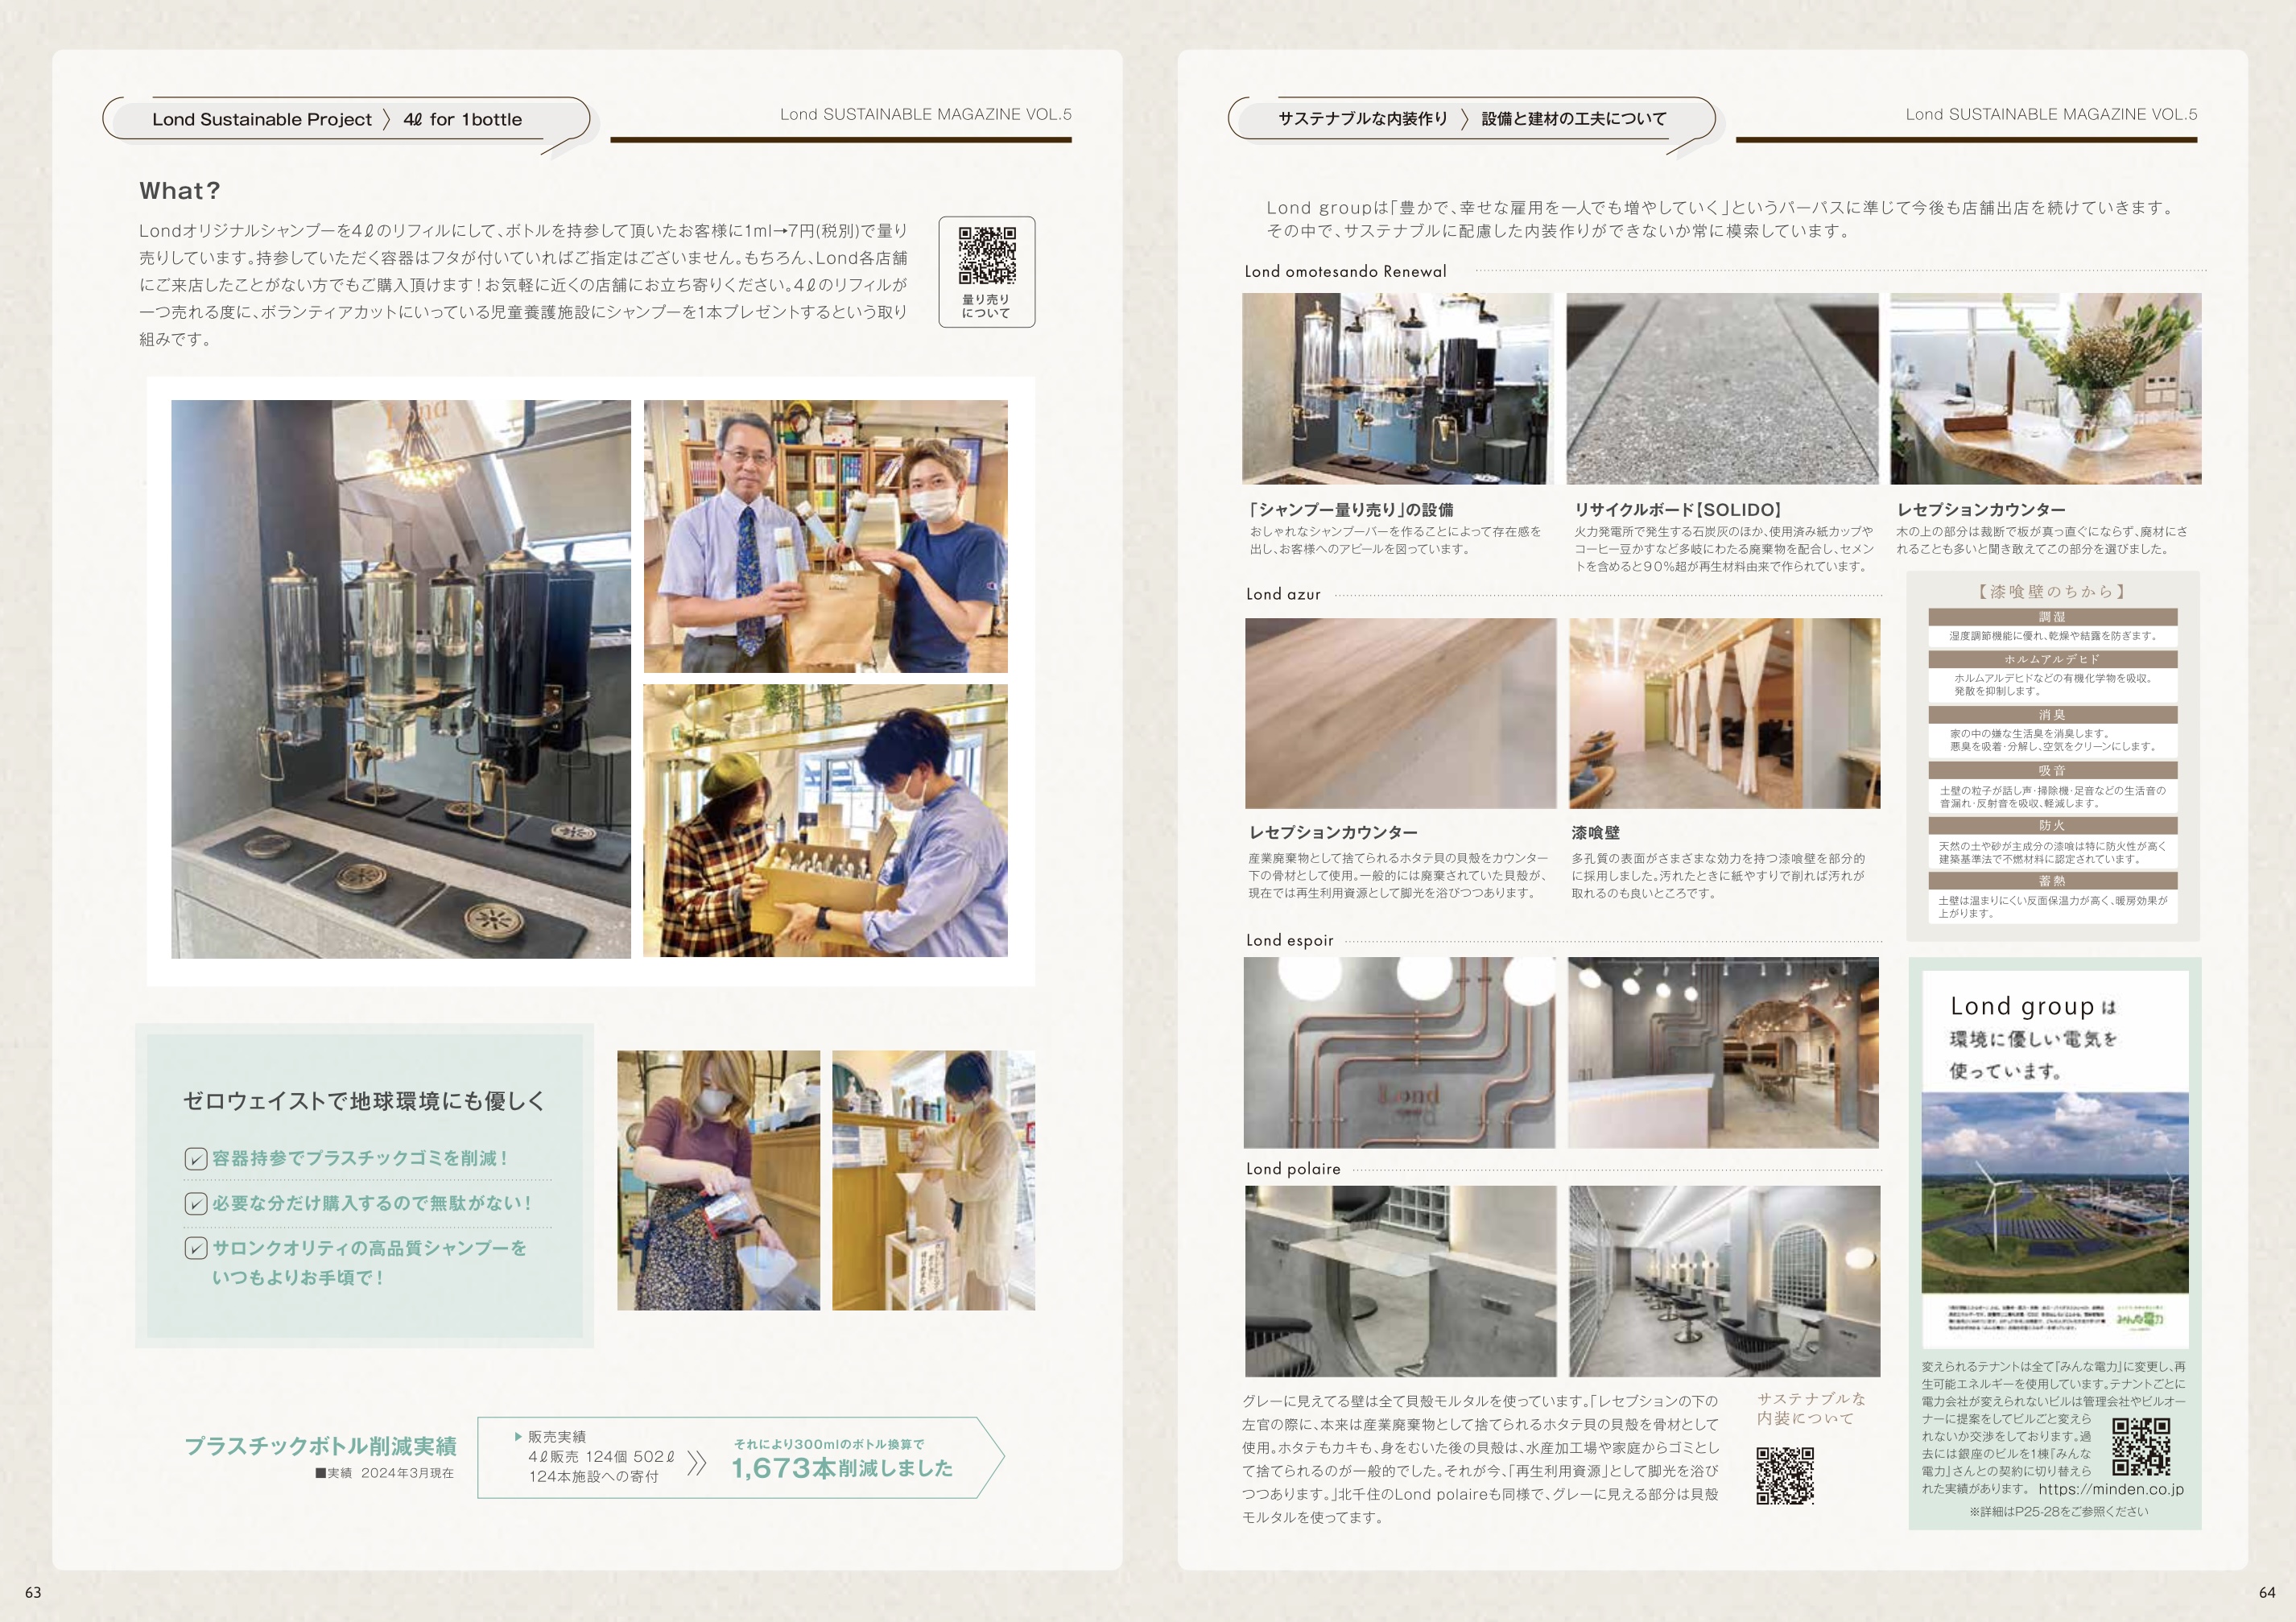
Task: Click the QR code under サステナブルな内装について
Action: click(x=1785, y=1475)
